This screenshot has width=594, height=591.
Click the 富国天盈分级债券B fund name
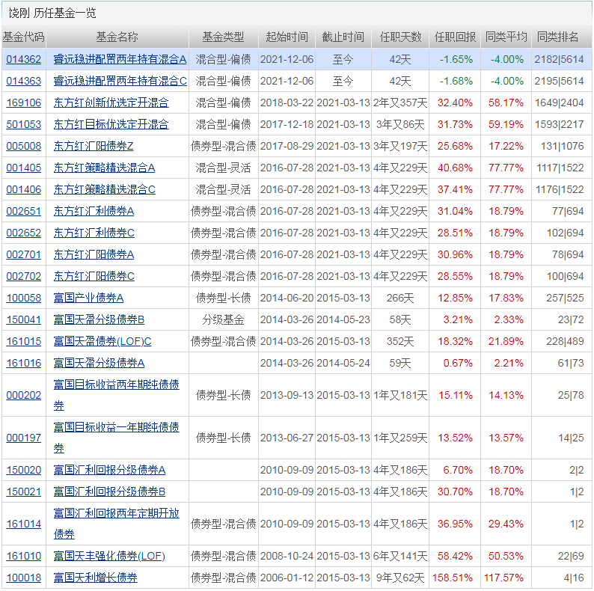[99, 319]
